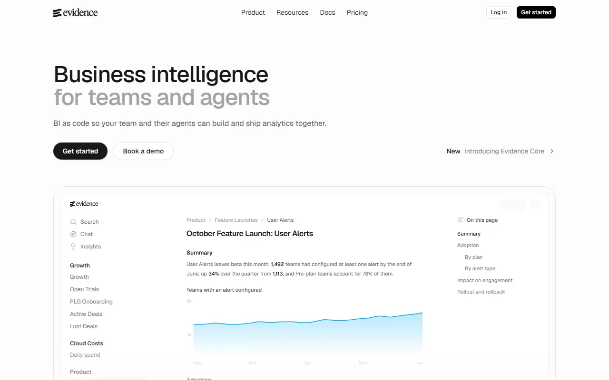Screen dimensions: 609x380
Task: Jump to Rollout and rollback section
Action: pos(481,292)
